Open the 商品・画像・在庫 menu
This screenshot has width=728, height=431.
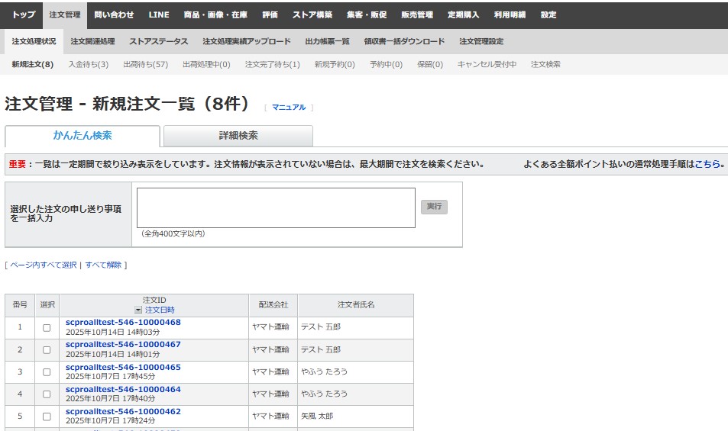click(215, 14)
